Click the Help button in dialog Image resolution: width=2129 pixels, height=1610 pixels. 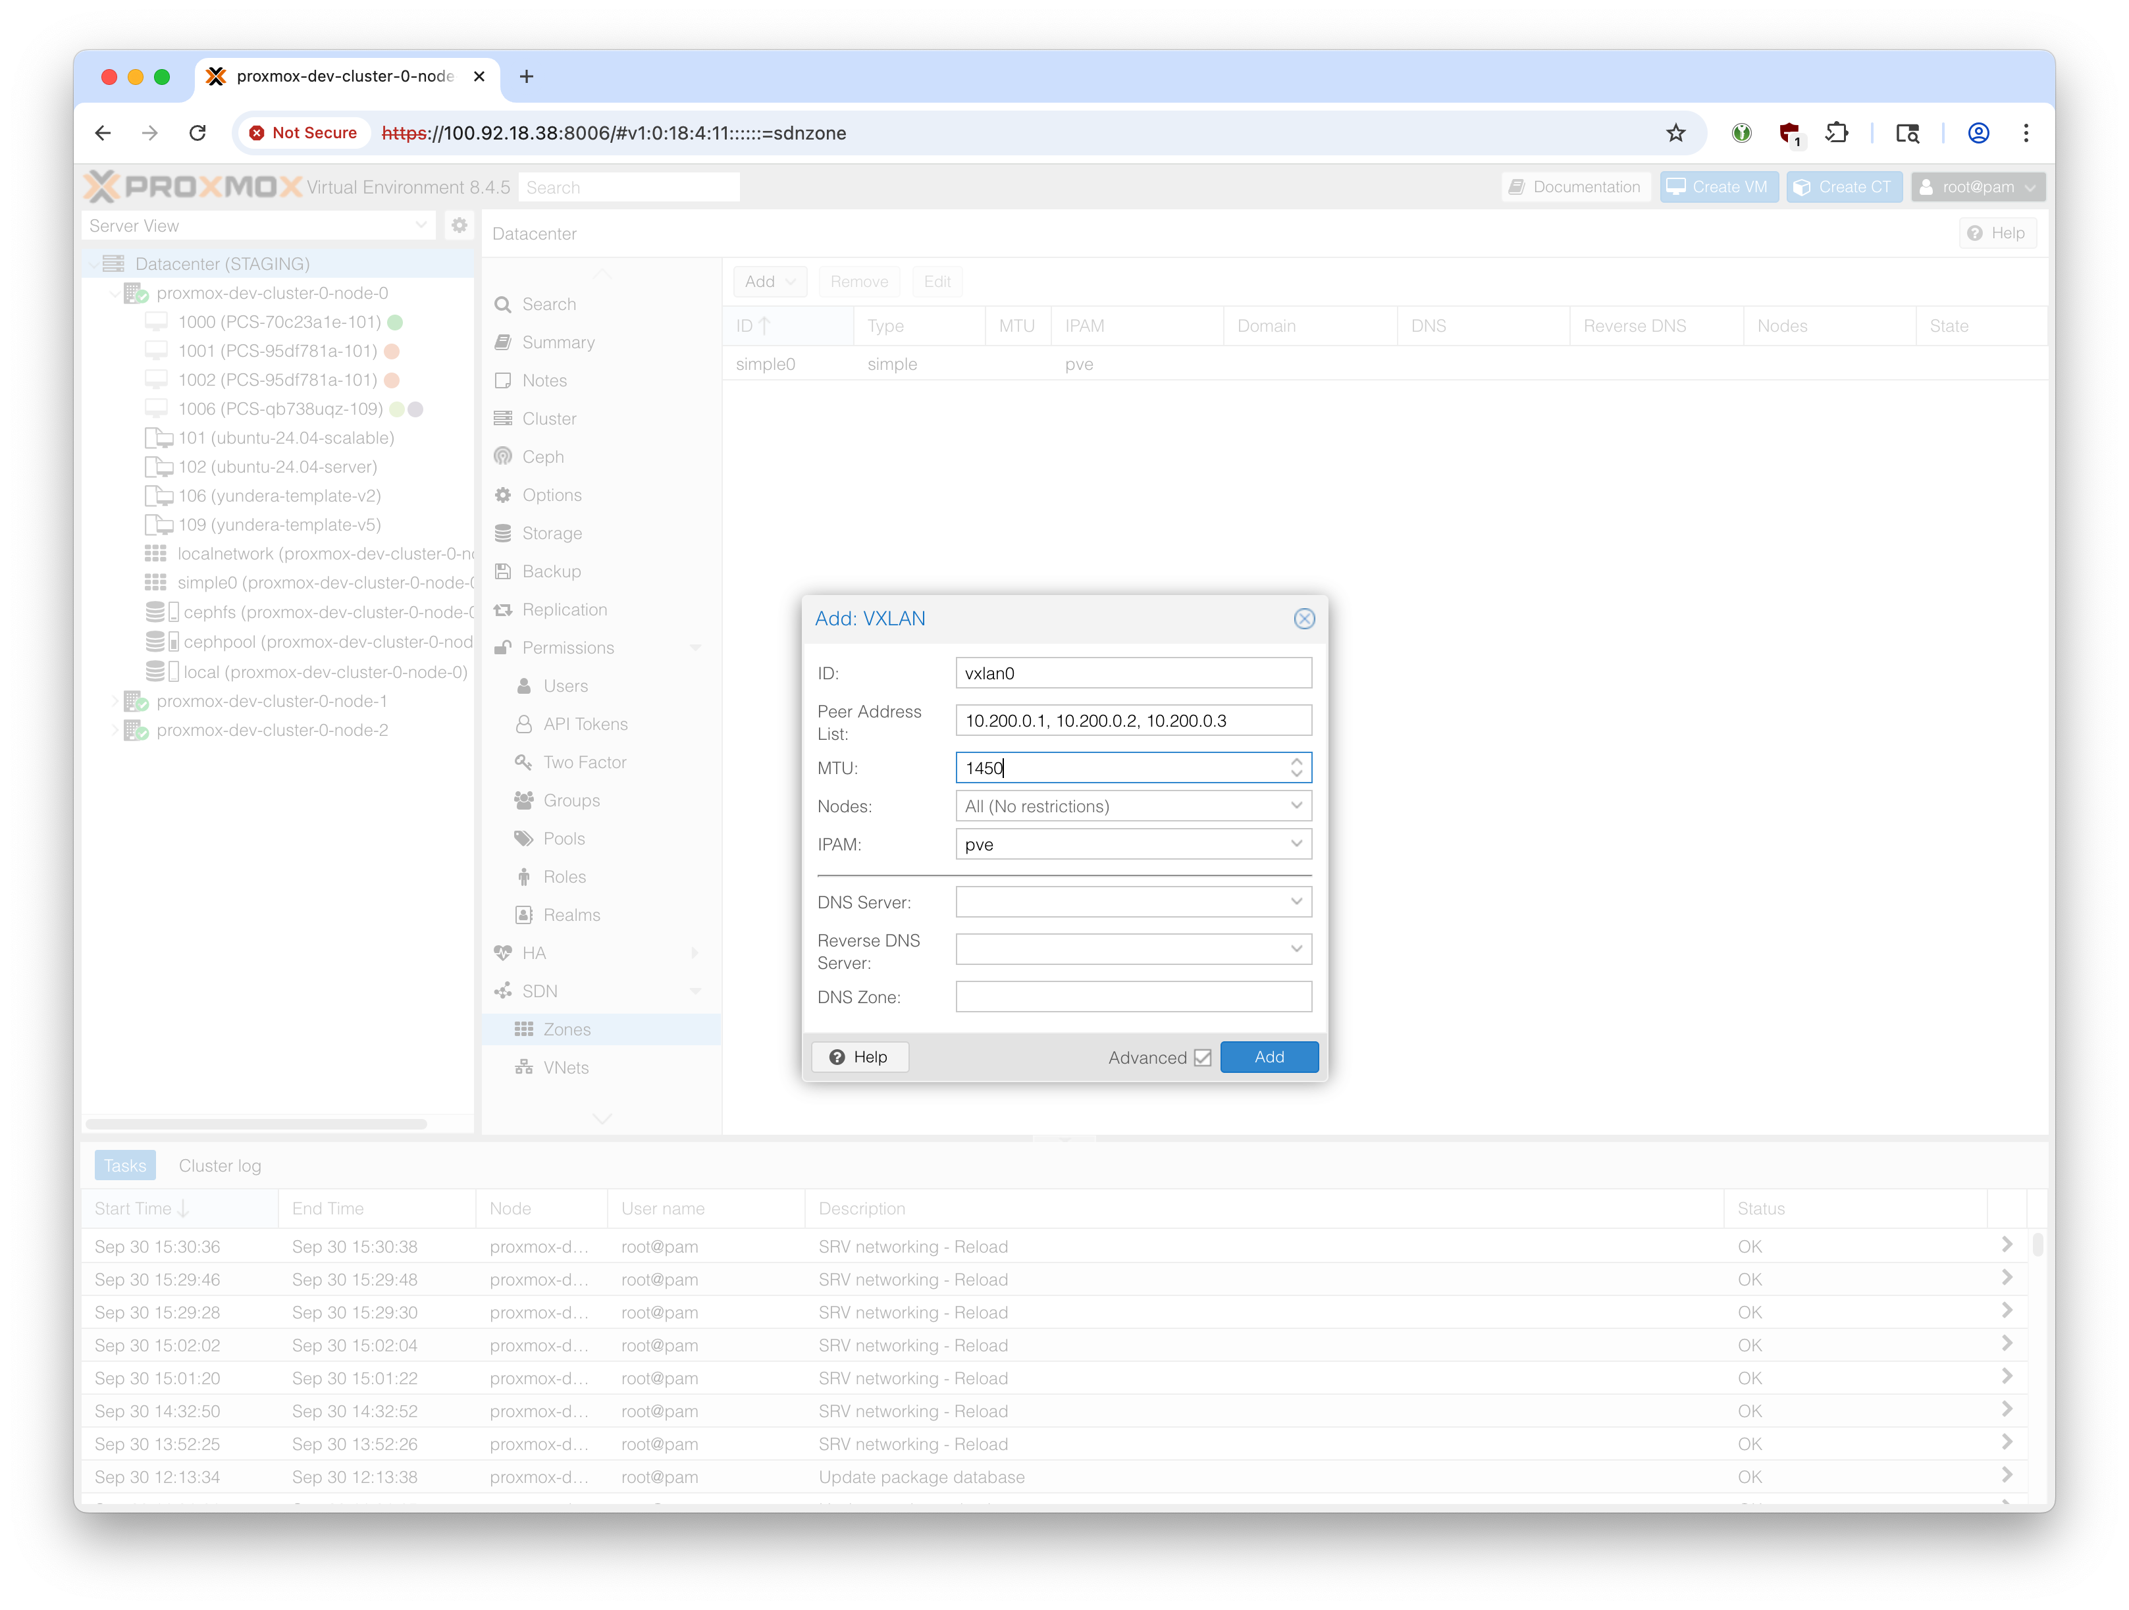[860, 1056]
